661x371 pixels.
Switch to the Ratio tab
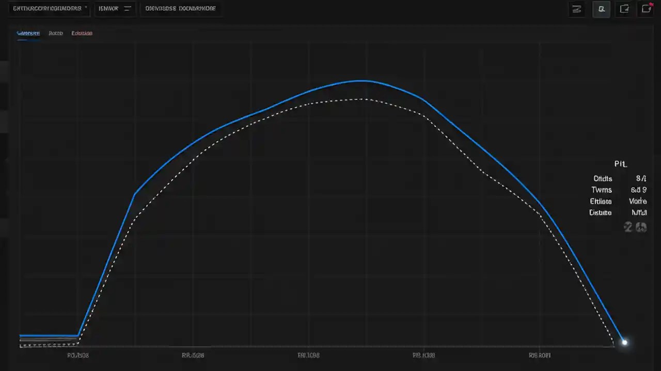[x=55, y=33]
